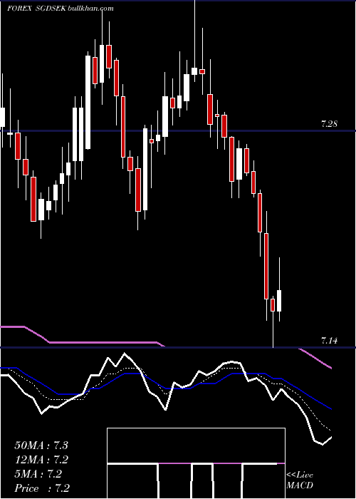Click the FOREX SGDSEK bullkhan.com title text

(61, 9)
